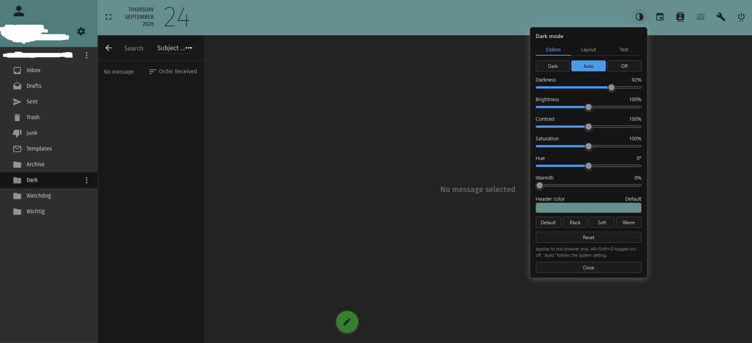Switch to the Text tab
Screen dimensions: 752x343
pyautogui.click(x=624, y=50)
